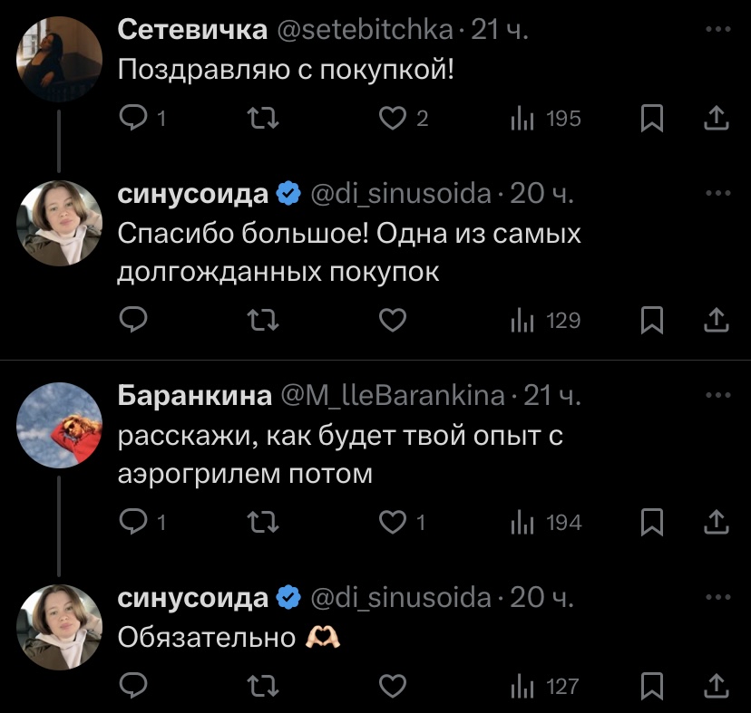Bookmark Баранкина's tweet
Viewport: 751px width, 713px height.
(651, 522)
